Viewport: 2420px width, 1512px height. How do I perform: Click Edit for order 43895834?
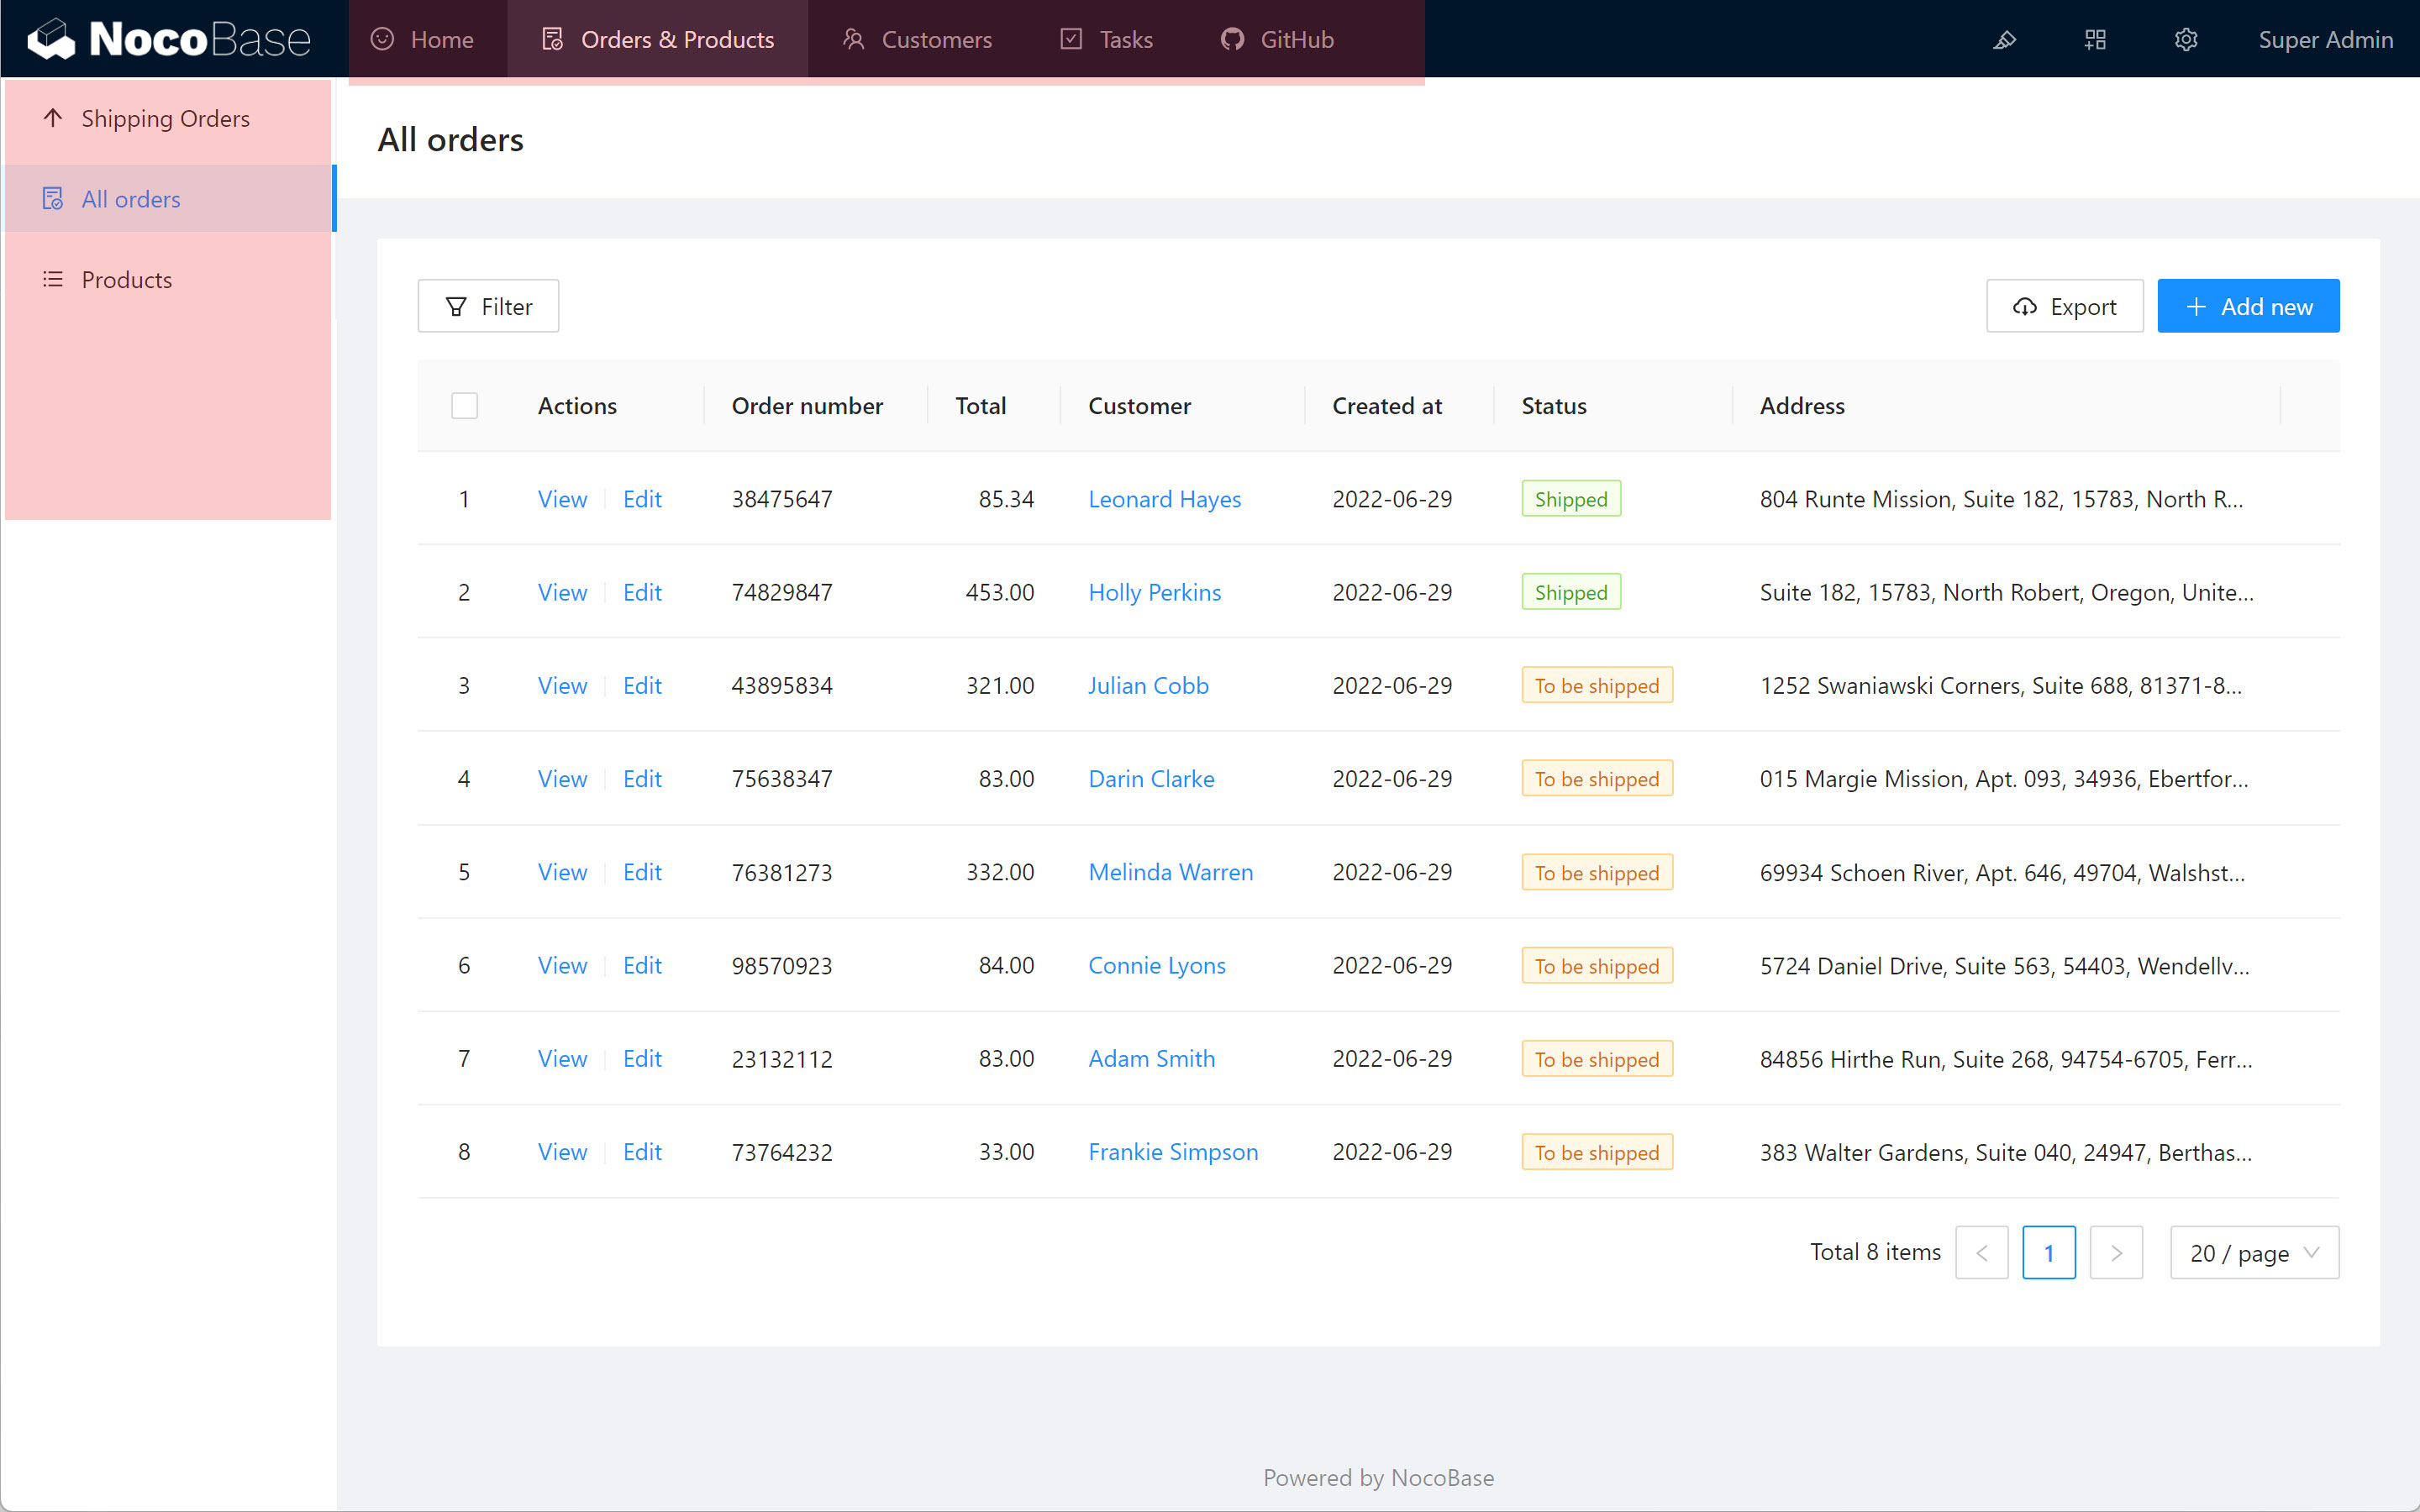pos(642,686)
